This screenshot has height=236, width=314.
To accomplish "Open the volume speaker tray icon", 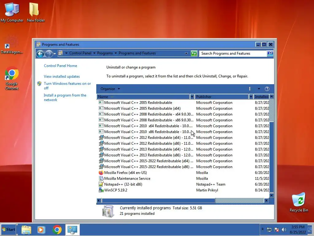I will pos(284,230).
